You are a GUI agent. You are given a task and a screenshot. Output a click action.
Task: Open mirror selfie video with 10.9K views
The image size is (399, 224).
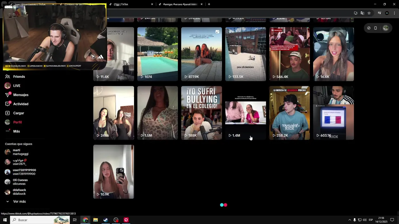click(x=114, y=172)
